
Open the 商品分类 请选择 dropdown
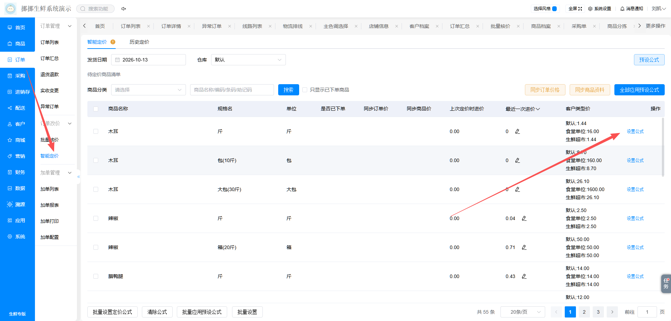pyautogui.click(x=149, y=90)
